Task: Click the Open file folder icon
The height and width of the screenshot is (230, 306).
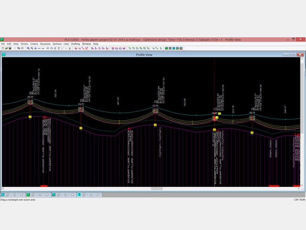Action: (x=6, y=48)
